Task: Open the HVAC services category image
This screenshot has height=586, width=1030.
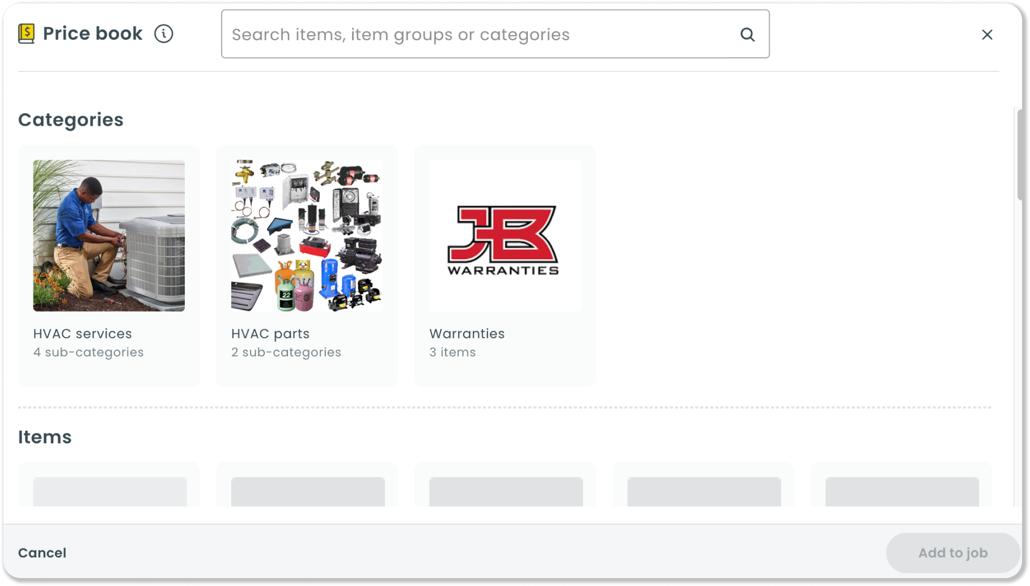Action: click(x=109, y=235)
